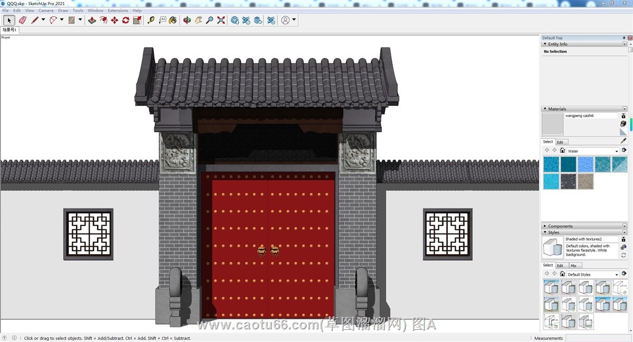Click the Zoom Extents tool
This screenshot has height=342, width=633.
pos(221,20)
